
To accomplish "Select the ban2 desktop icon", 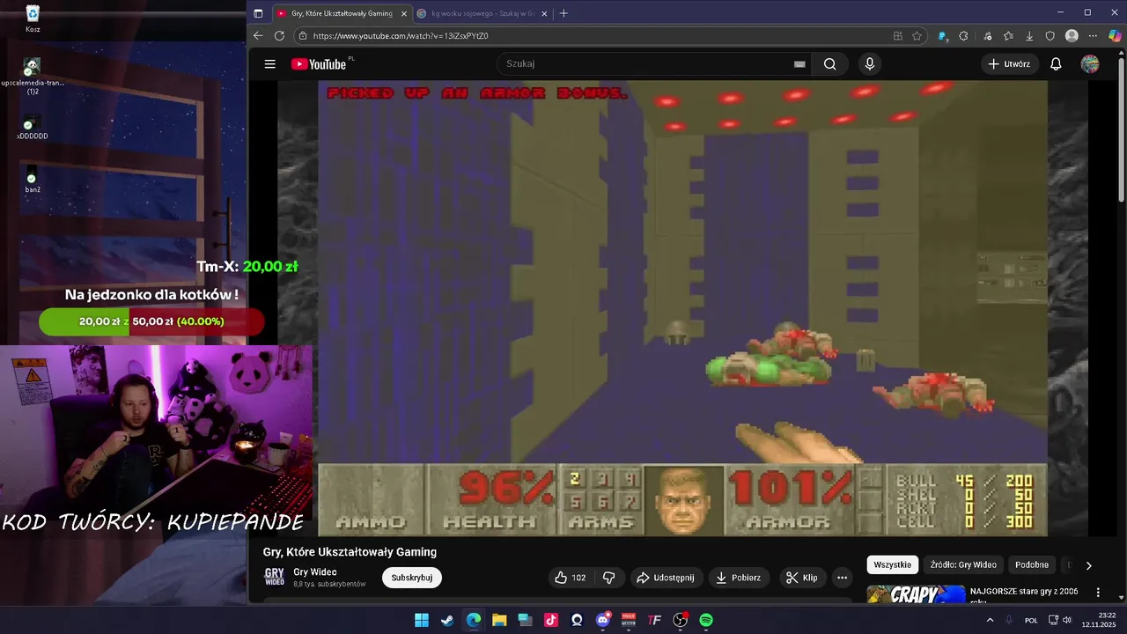I will [32, 181].
